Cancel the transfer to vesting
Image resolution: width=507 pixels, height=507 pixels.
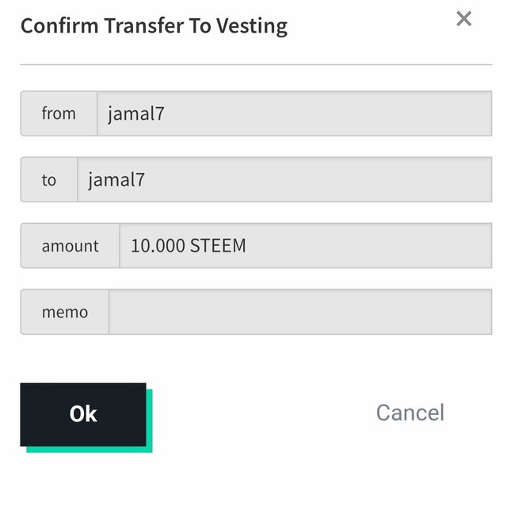pos(410,413)
